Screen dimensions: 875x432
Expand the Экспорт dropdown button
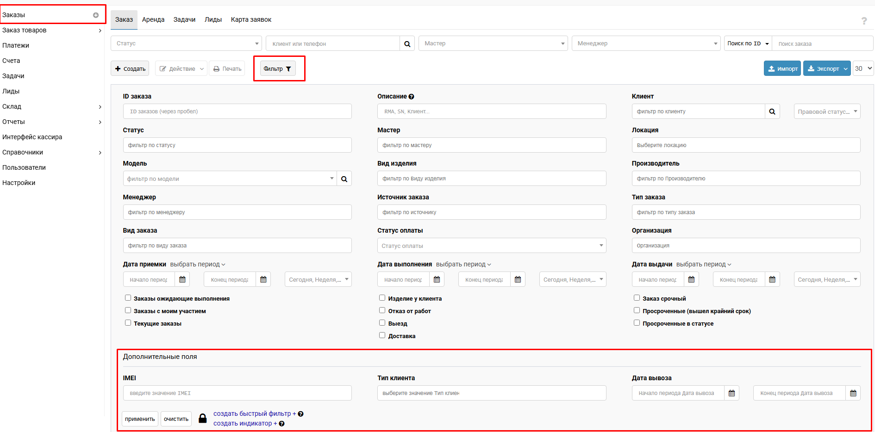(845, 68)
